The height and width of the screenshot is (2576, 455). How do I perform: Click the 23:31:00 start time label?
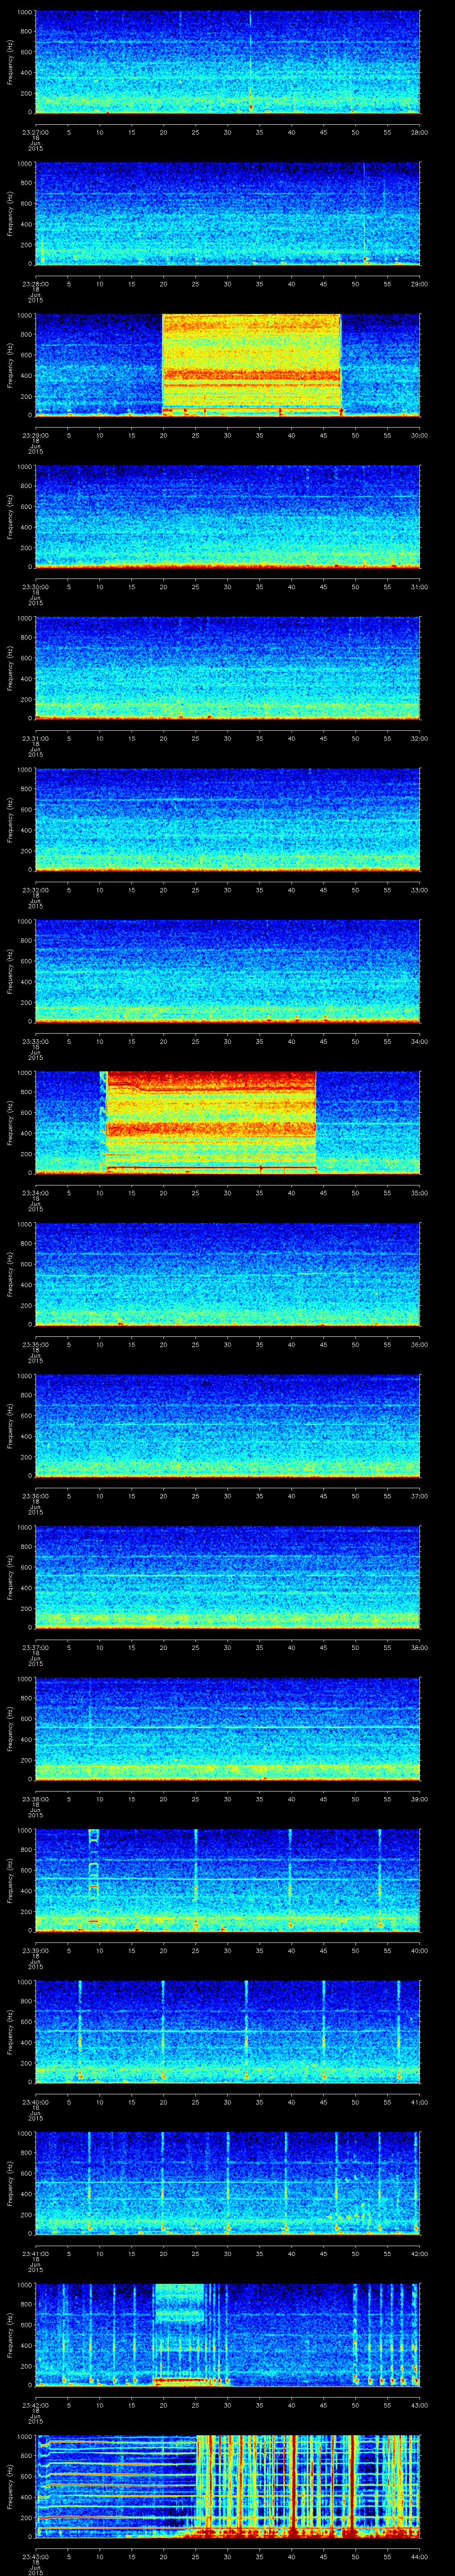pos(35,739)
